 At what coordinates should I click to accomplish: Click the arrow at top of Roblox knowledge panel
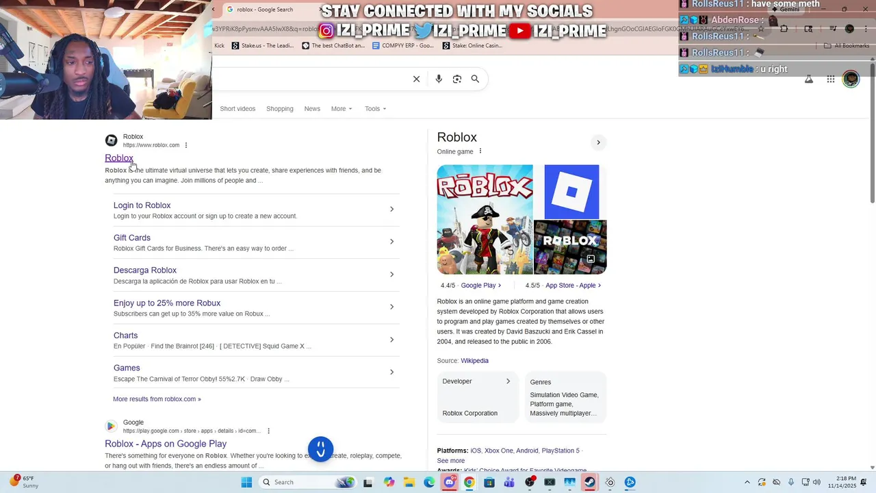pyautogui.click(x=598, y=142)
